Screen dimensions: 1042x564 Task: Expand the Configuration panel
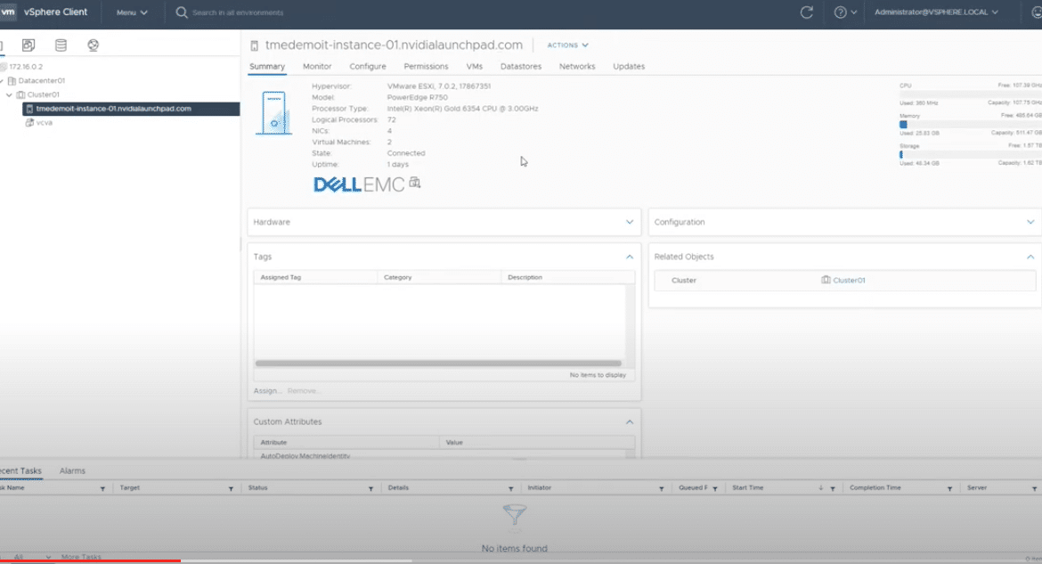pyautogui.click(x=1030, y=222)
